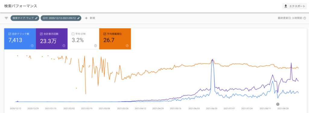Uncheck the 平均掲載順位 checkbox

point(104,34)
